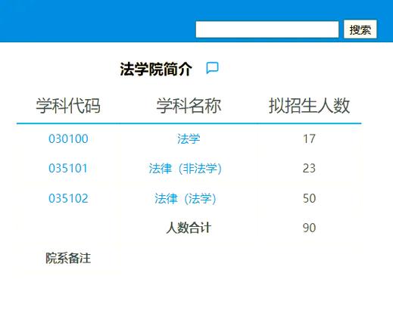This screenshot has width=393, height=326.
Task: Click enrollment value 23
Action: pyautogui.click(x=309, y=168)
